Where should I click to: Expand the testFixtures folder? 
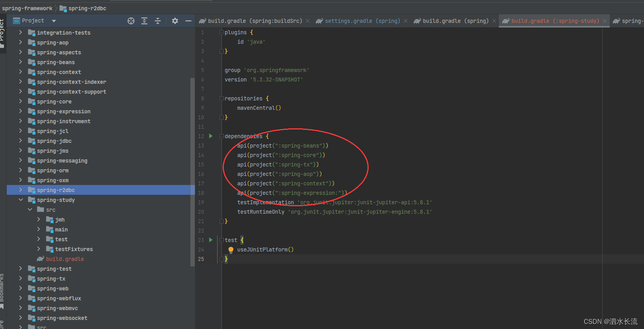pos(39,249)
